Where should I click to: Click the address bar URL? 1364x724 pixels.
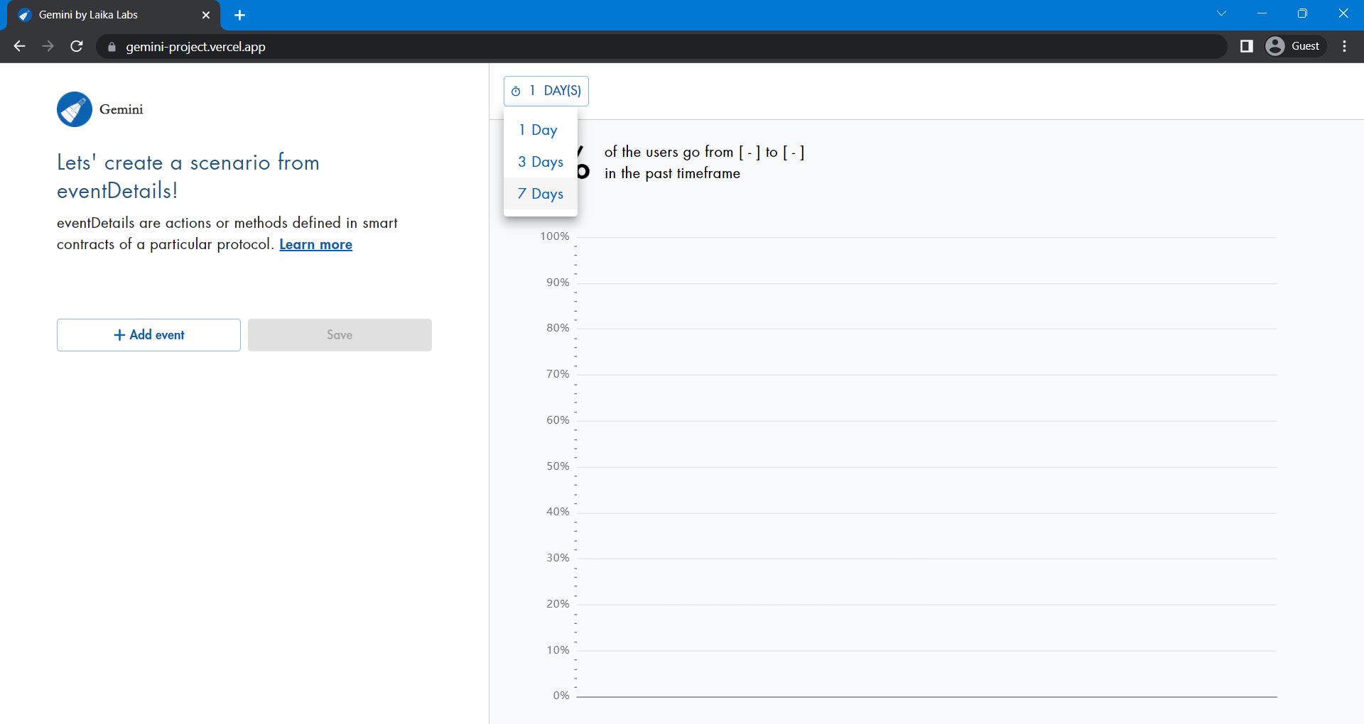[x=195, y=47]
